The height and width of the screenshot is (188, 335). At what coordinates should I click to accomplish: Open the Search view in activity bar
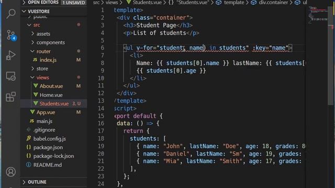[x=10, y=14]
